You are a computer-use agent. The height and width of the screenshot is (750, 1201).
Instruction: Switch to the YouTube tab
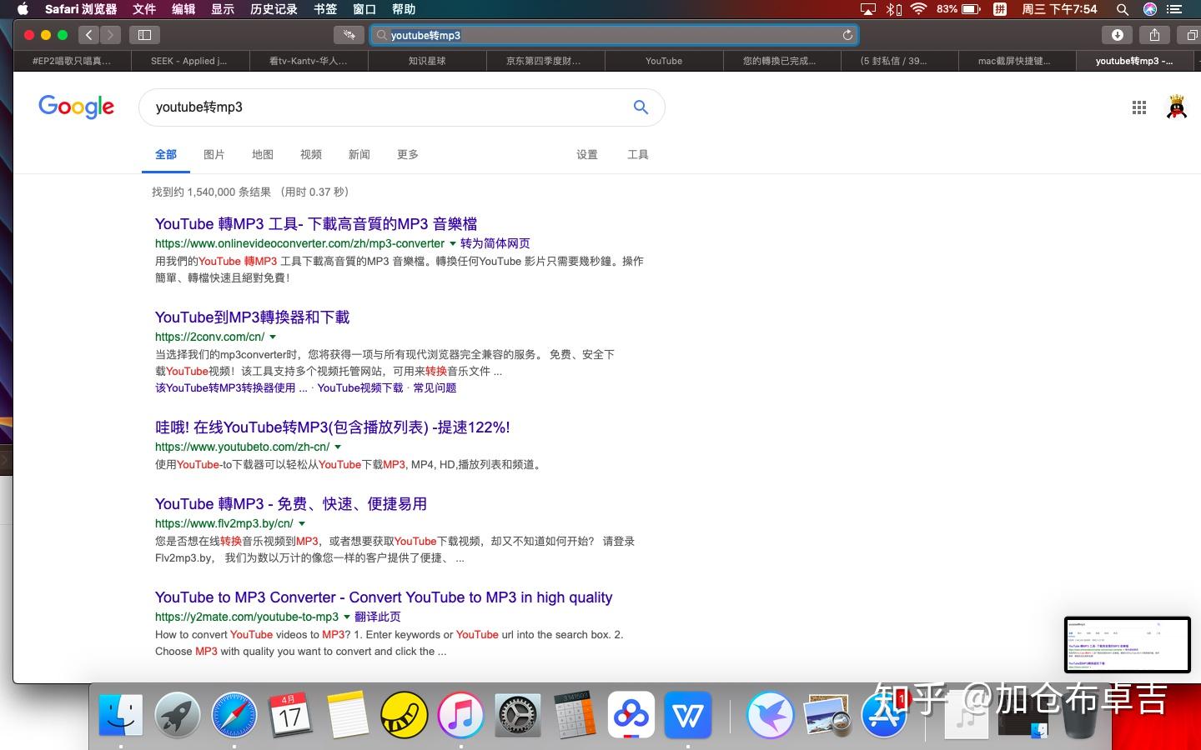click(664, 61)
